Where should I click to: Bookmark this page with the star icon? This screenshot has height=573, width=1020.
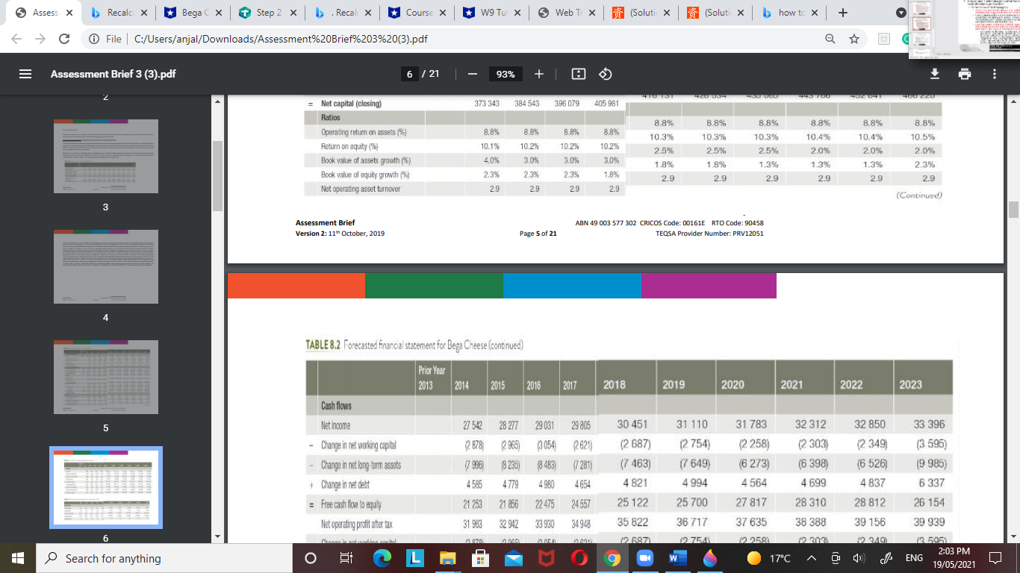(854, 39)
